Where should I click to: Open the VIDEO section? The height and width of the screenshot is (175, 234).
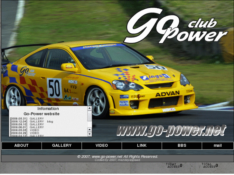[x=102, y=145]
